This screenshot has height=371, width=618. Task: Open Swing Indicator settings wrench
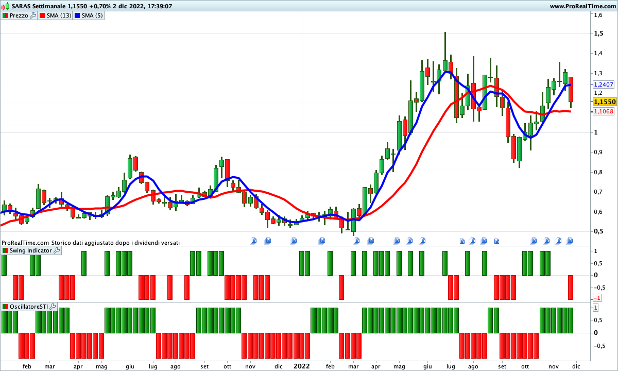click(x=57, y=250)
